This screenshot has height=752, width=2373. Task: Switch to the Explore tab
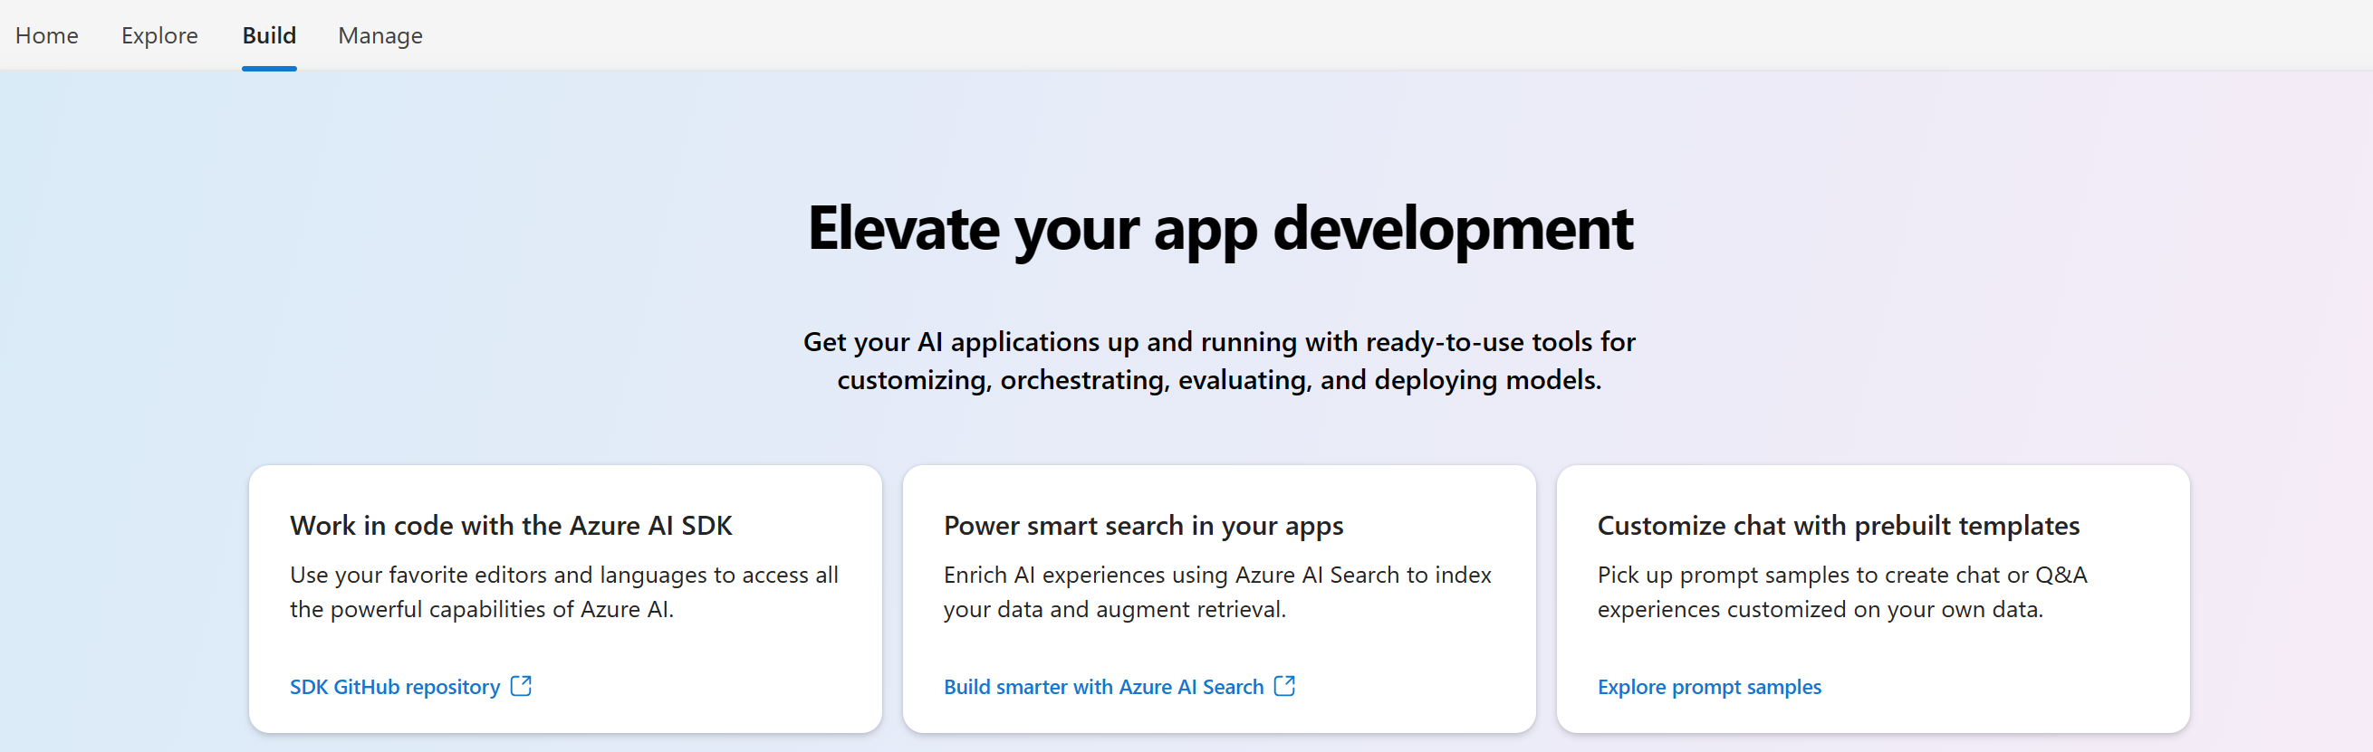click(x=159, y=36)
